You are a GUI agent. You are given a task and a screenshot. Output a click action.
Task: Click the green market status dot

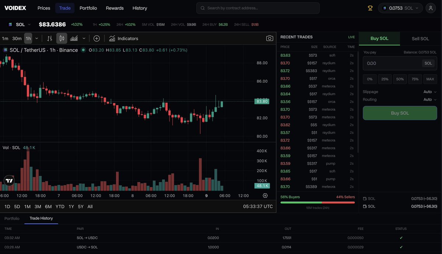(x=84, y=50)
